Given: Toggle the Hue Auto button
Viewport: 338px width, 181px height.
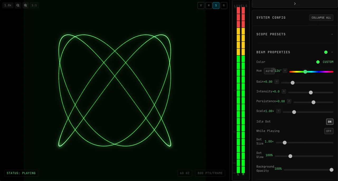Looking at the screenshot, I should coord(269,71).
